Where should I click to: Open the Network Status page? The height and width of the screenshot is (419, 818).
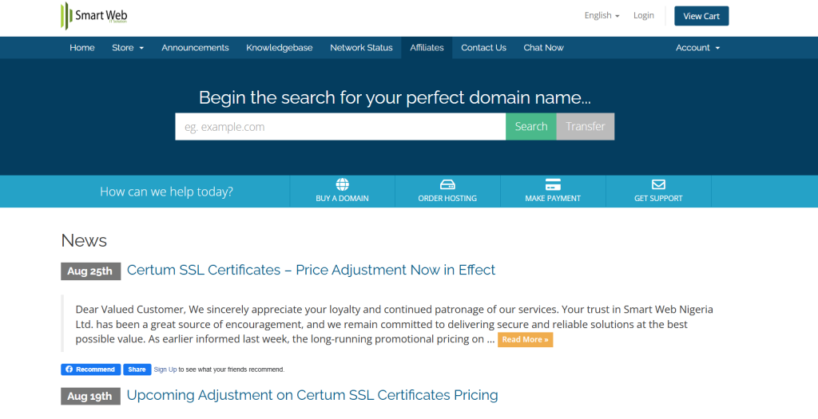[x=361, y=48]
